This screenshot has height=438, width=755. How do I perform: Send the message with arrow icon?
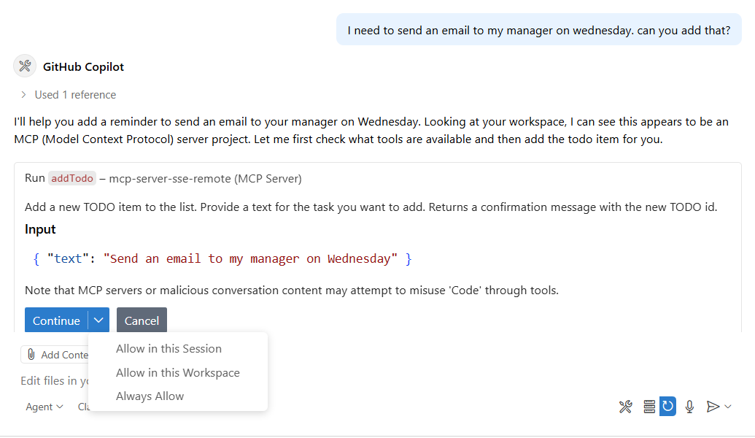tap(713, 407)
